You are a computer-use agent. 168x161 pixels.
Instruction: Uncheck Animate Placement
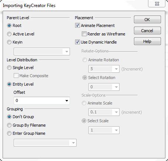tap(77, 25)
